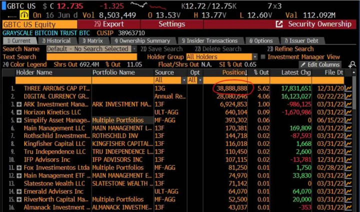Click the scrollbar up arrow
360x212 pixels.
pyautogui.click(x=354, y=72)
